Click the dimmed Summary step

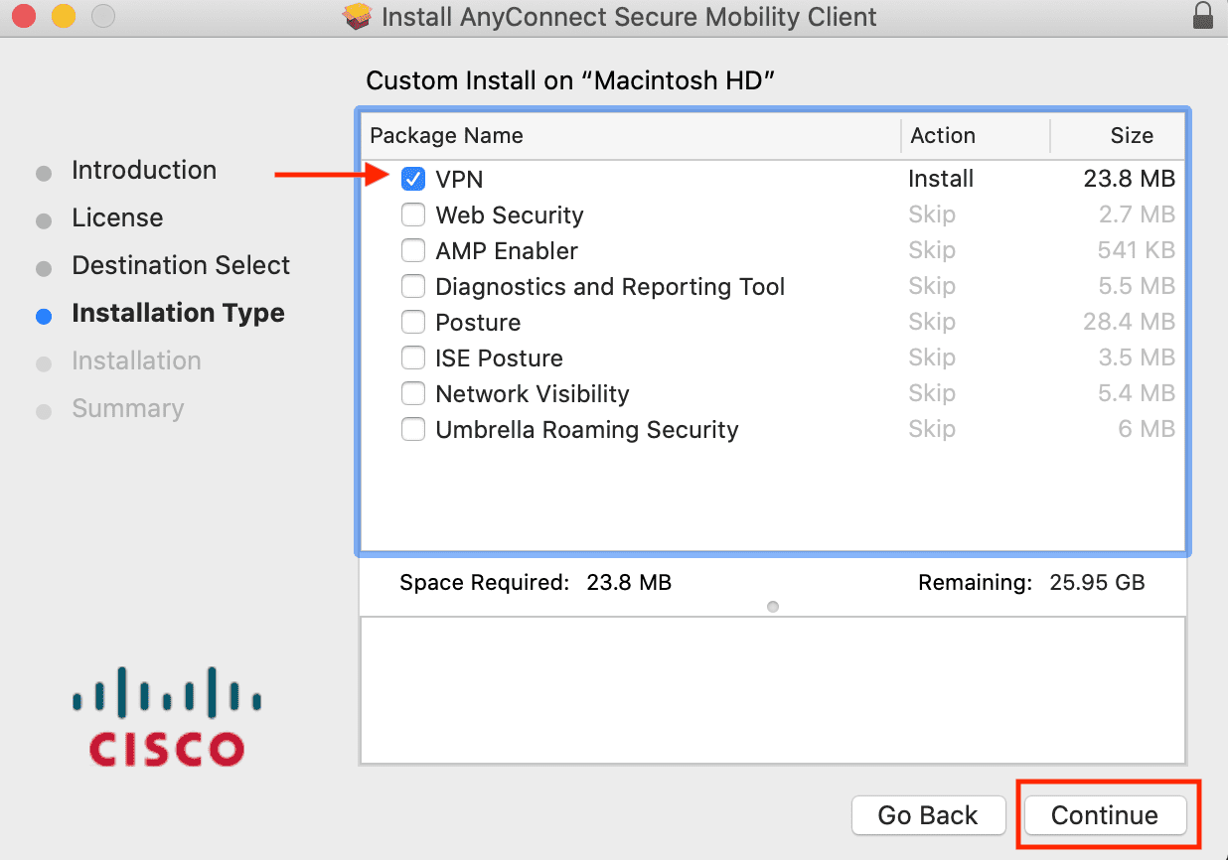point(127,408)
